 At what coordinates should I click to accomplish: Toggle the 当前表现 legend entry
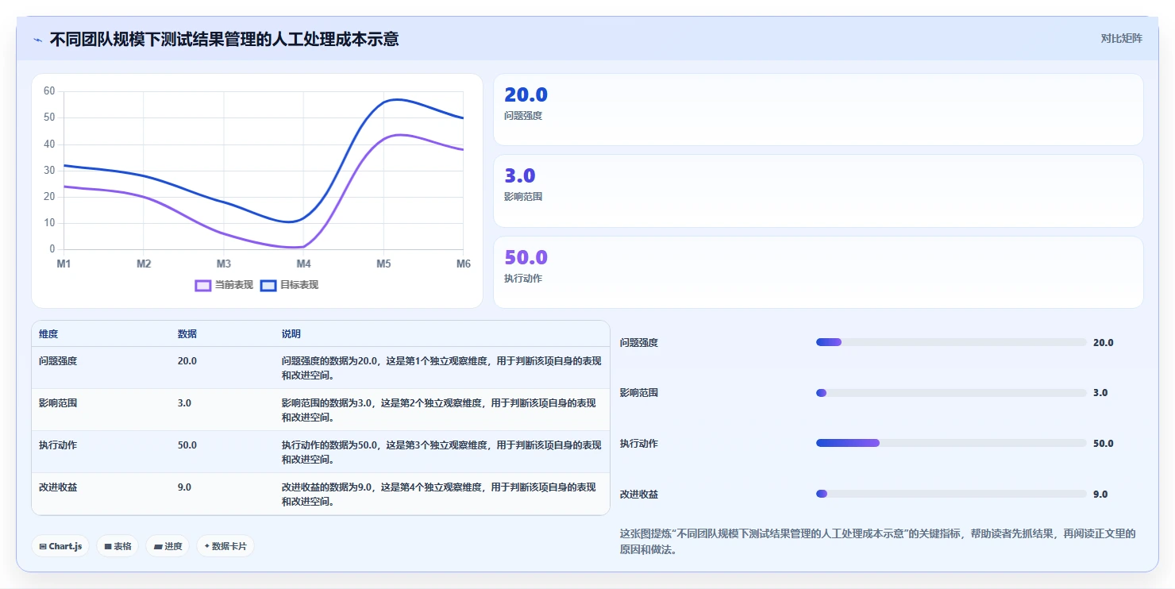coord(224,285)
